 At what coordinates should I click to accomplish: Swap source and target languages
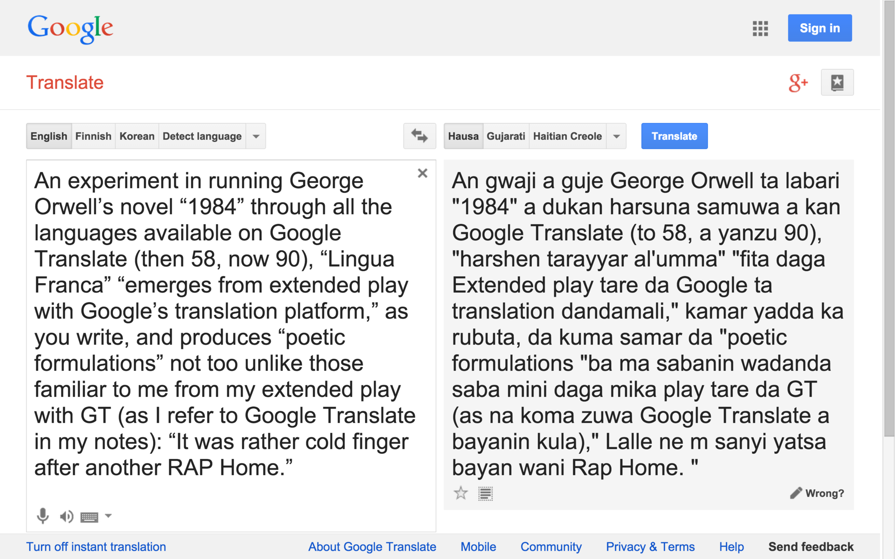point(419,136)
